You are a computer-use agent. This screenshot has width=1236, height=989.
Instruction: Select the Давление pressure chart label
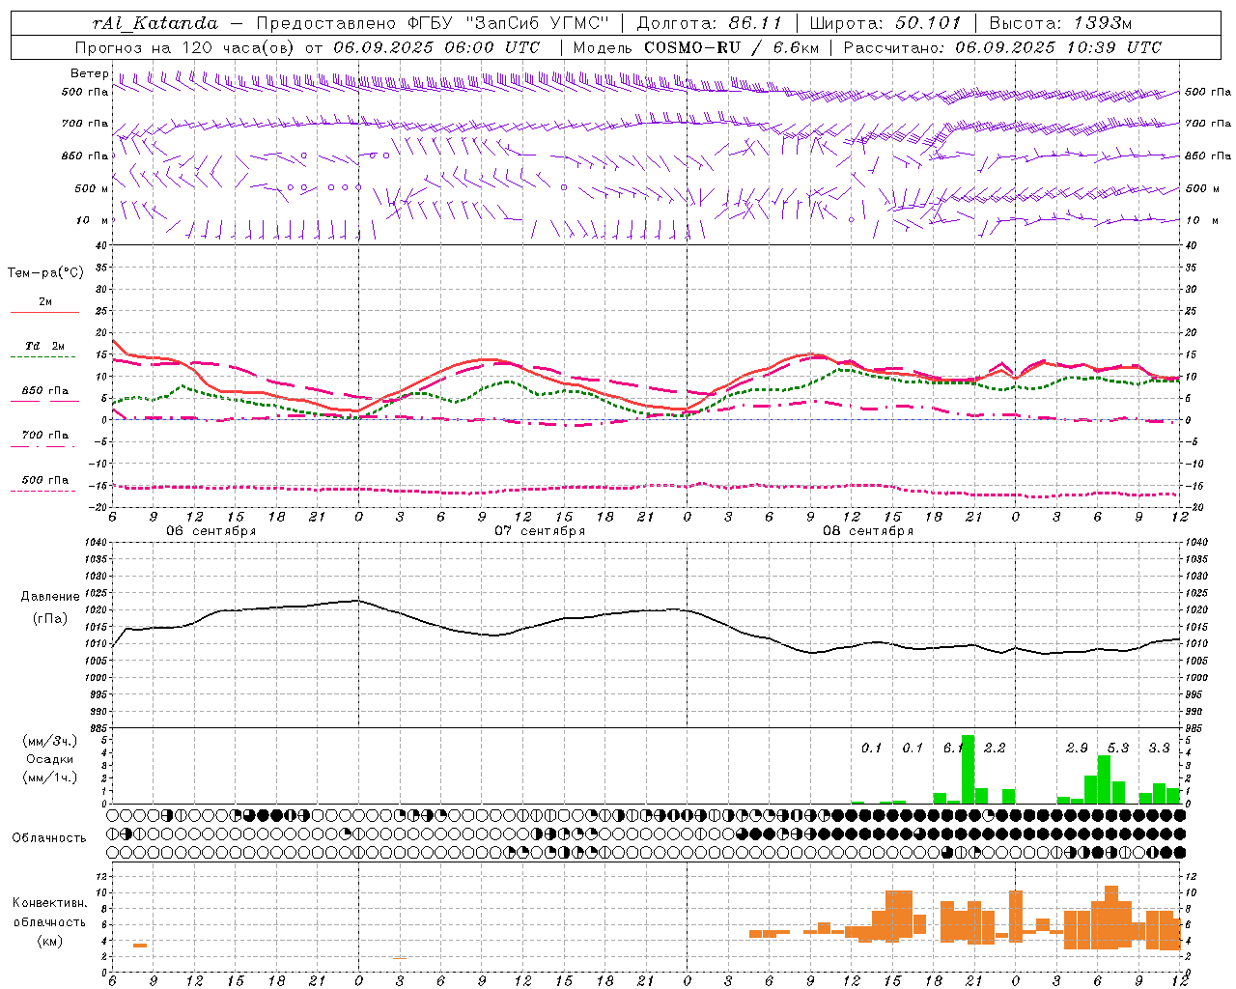(50, 597)
